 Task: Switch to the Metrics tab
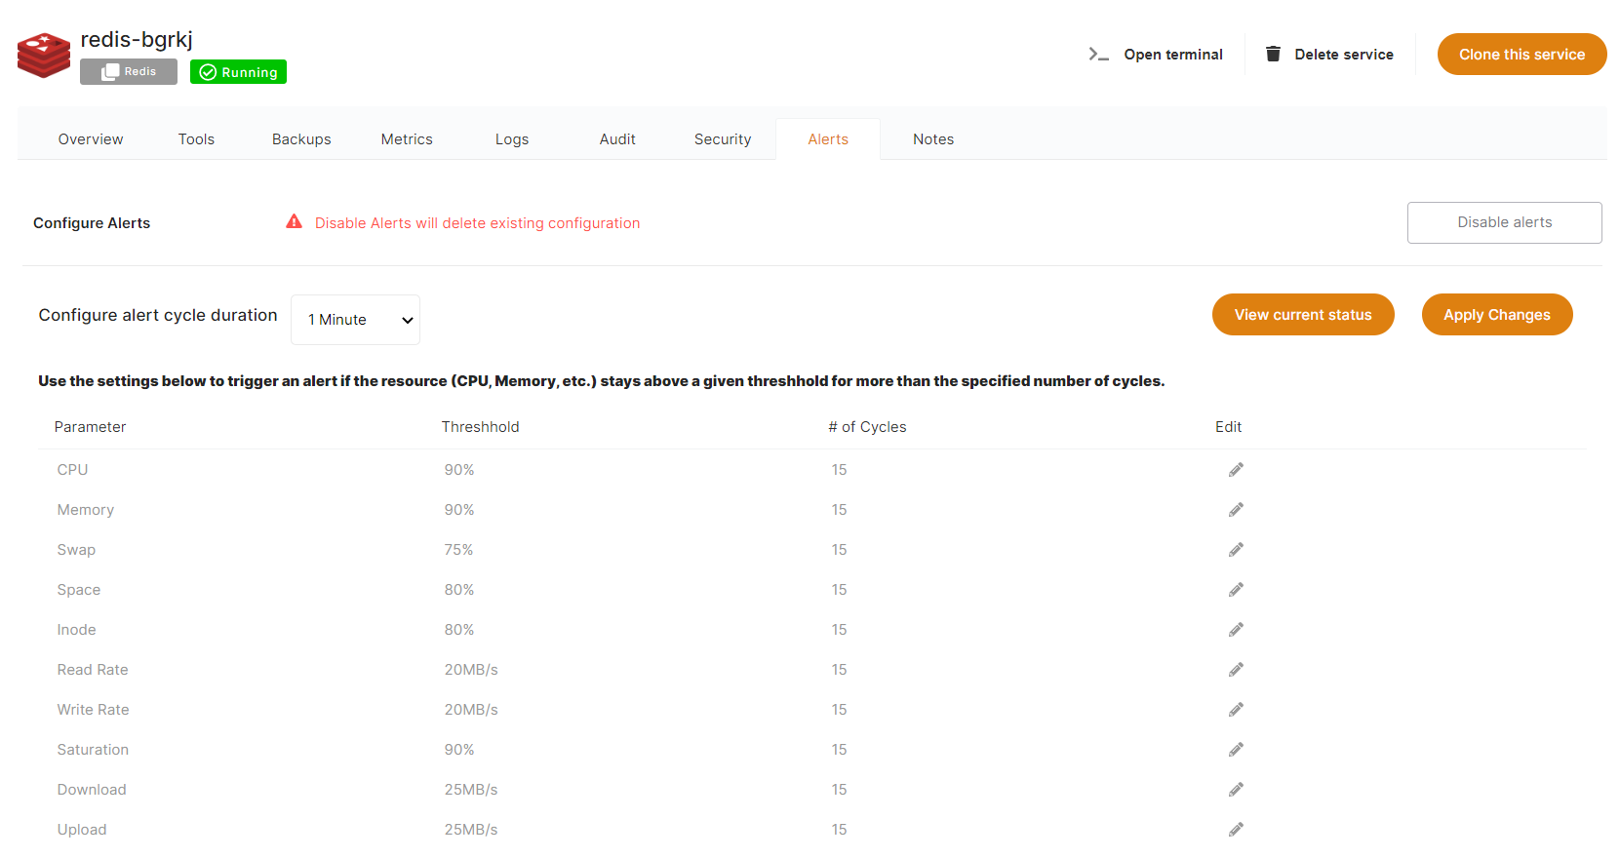pos(407,139)
